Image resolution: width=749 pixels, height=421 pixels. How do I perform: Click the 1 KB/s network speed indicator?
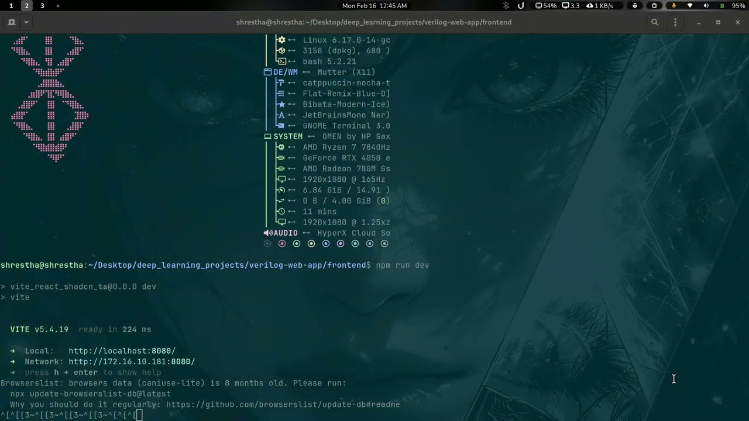[x=599, y=6]
